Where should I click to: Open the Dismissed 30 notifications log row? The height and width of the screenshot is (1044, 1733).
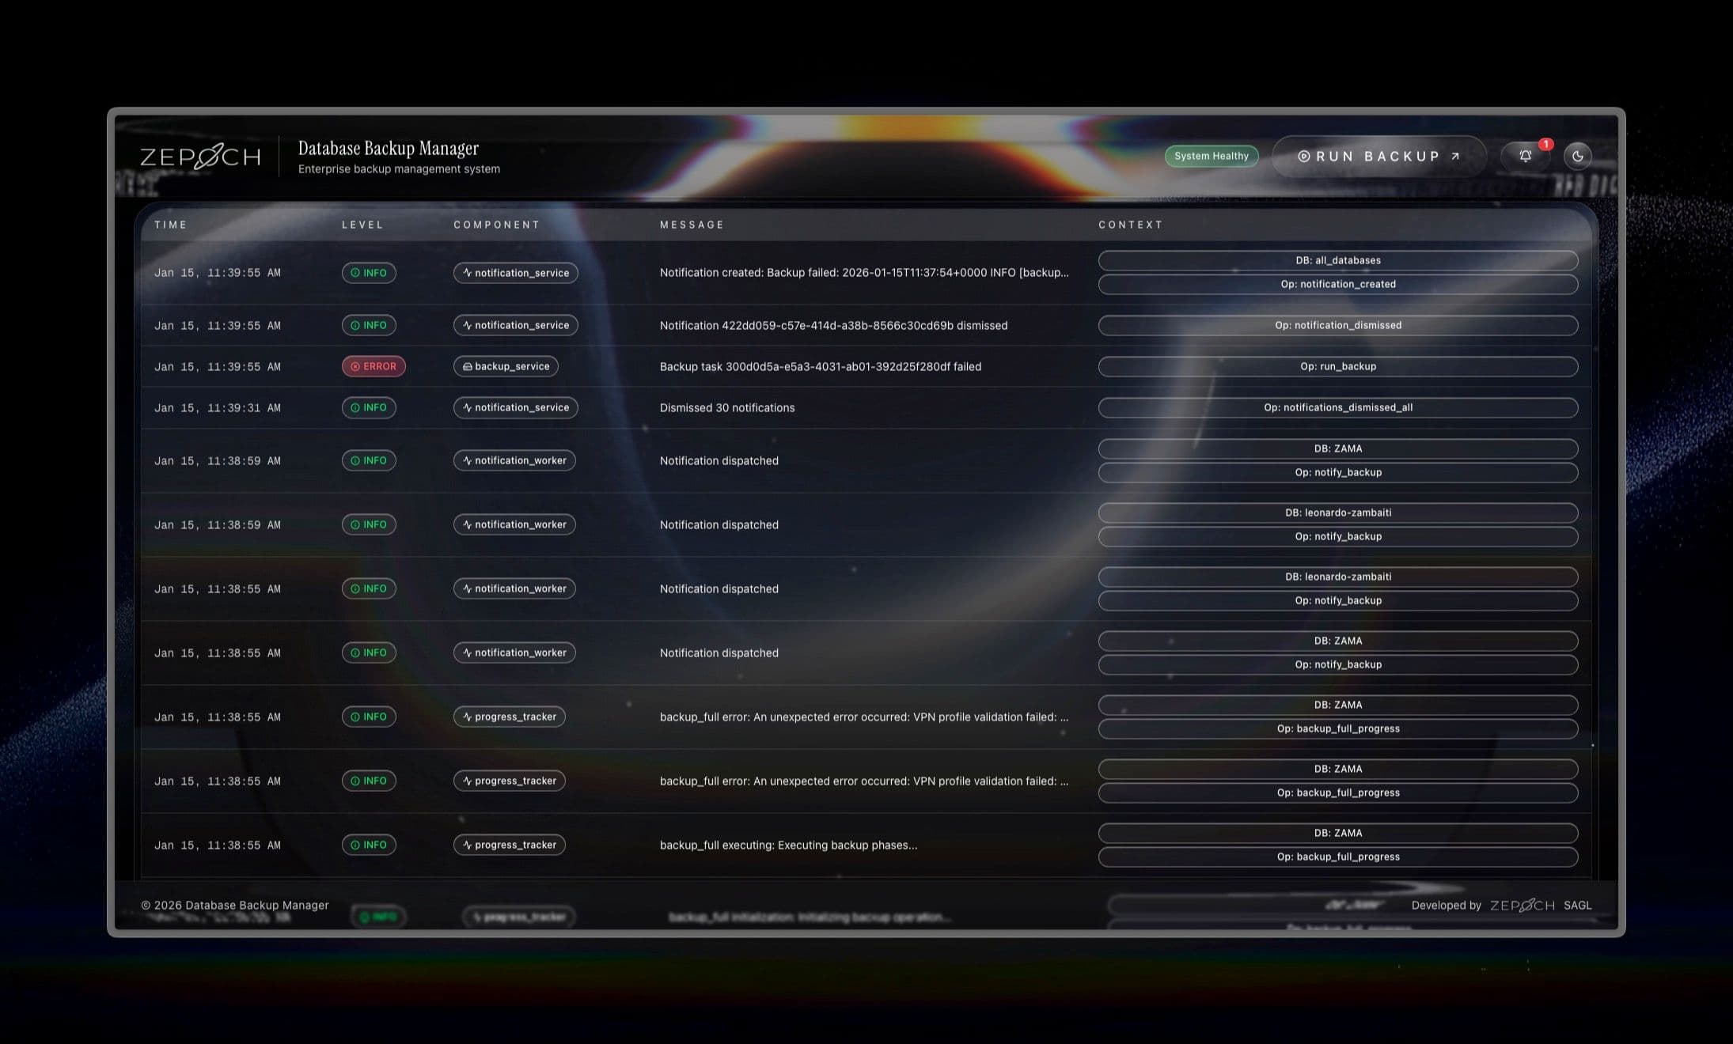coord(726,407)
